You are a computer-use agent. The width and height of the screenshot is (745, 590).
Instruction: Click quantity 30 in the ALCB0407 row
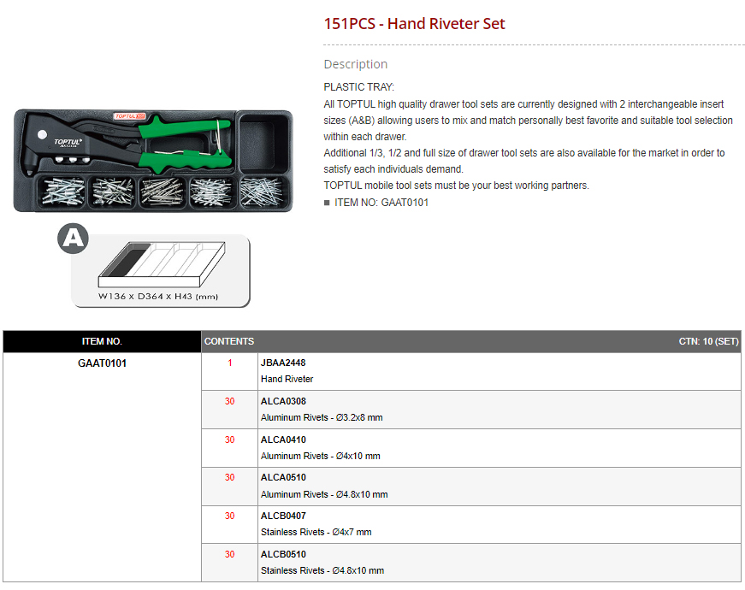tap(229, 516)
